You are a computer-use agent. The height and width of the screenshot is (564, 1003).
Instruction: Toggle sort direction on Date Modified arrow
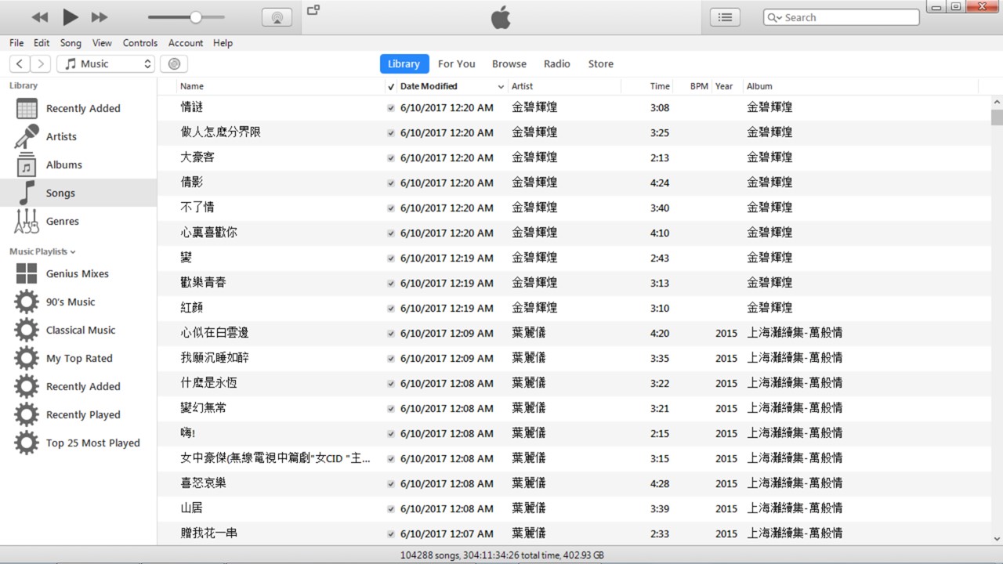(x=501, y=87)
